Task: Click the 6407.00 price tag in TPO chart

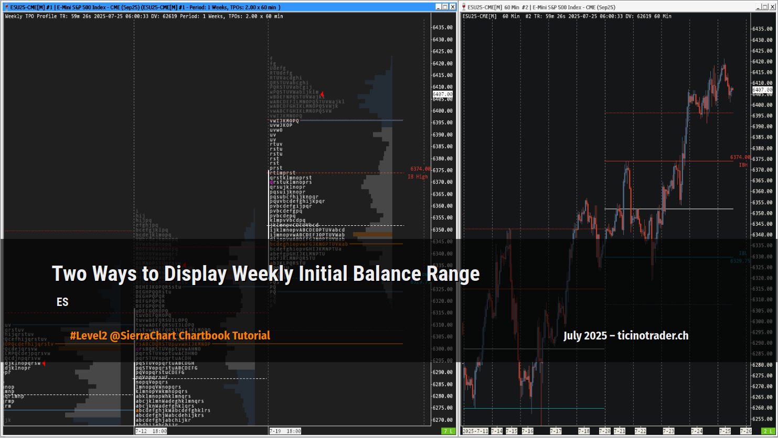Action: [x=442, y=94]
